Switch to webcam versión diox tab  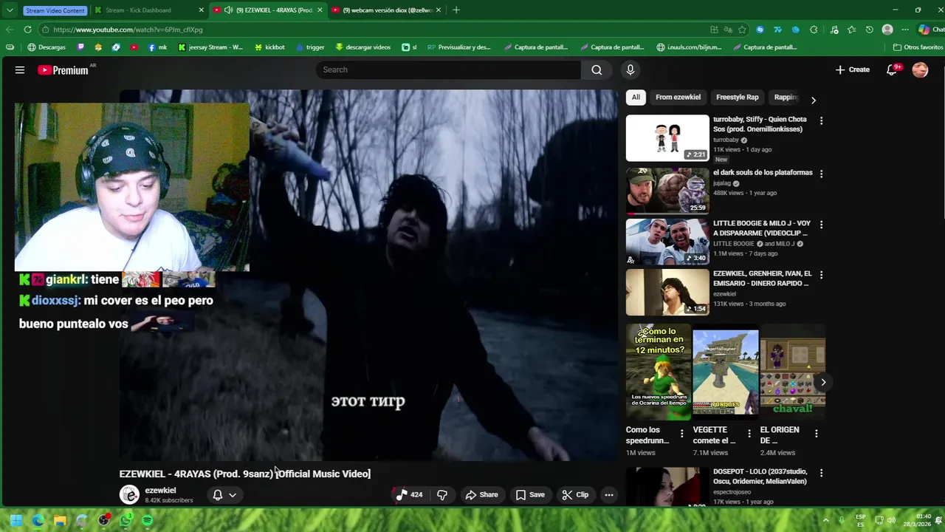(x=386, y=10)
